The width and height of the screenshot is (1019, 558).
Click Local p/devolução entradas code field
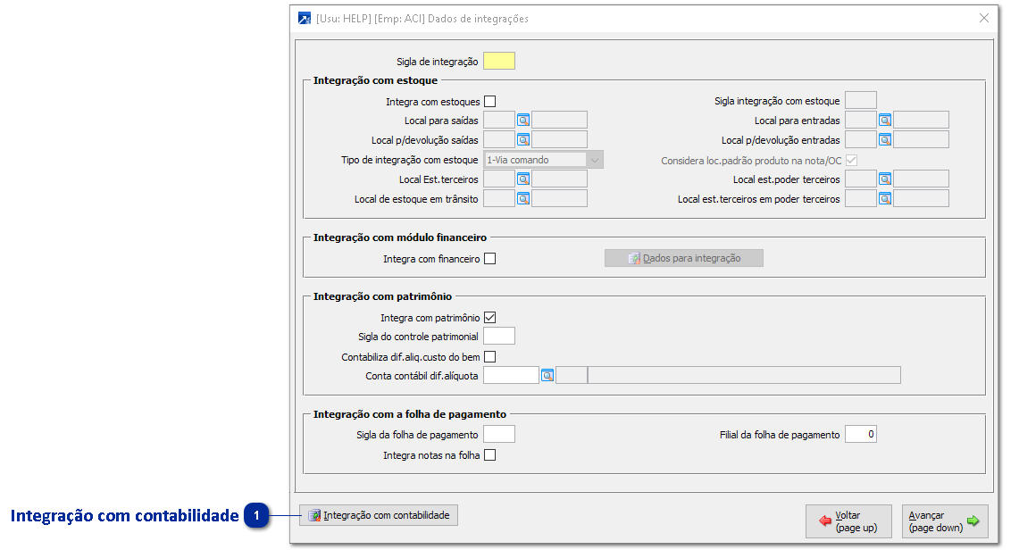860,139
